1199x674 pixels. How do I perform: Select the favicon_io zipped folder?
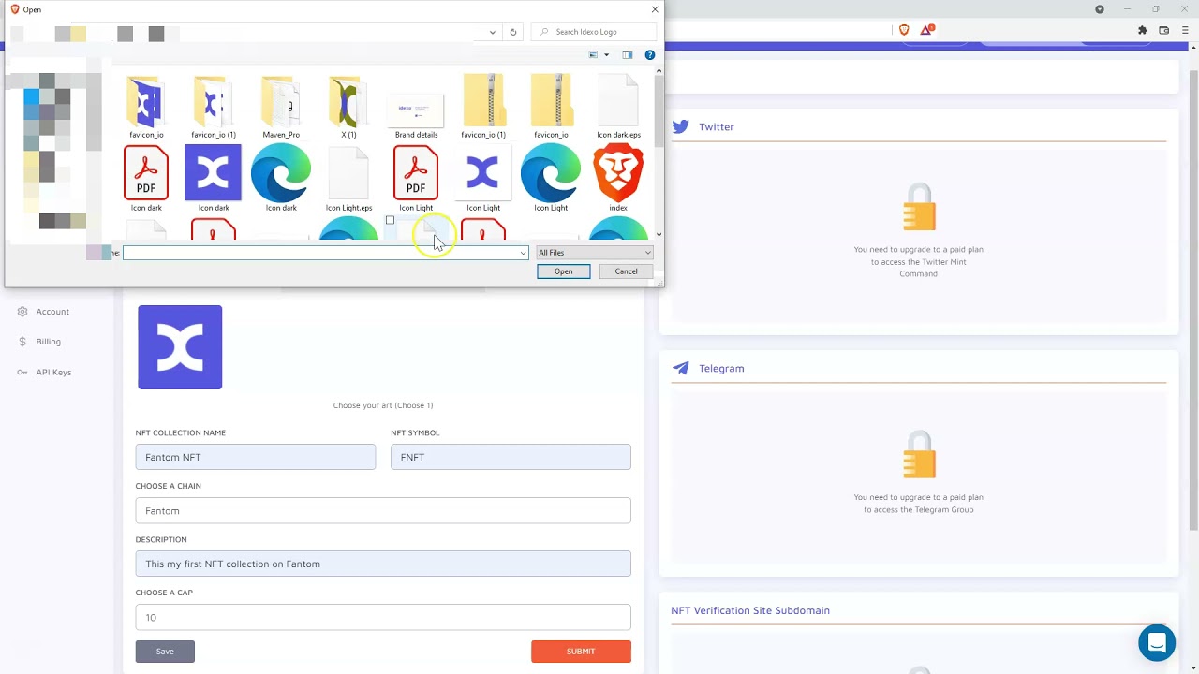tap(551, 107)
